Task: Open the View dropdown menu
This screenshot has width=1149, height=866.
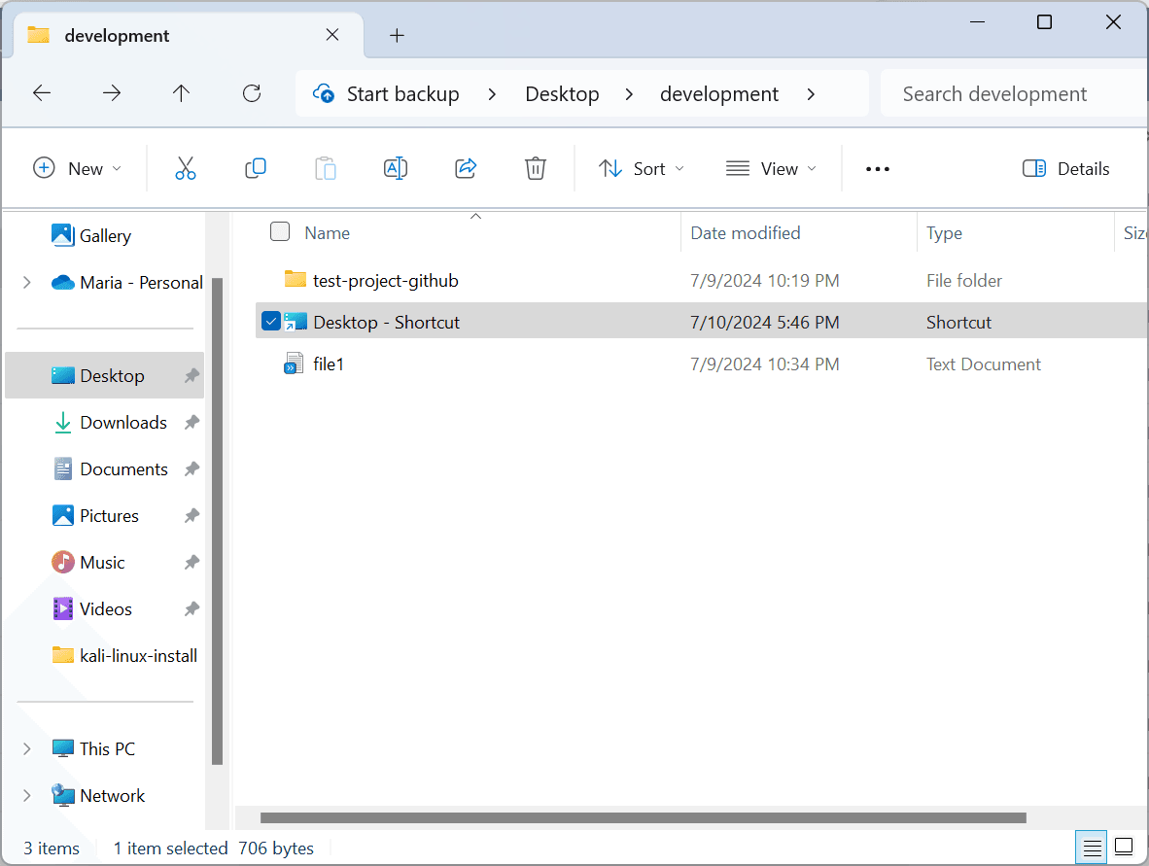Action: [x=771, y=168]
